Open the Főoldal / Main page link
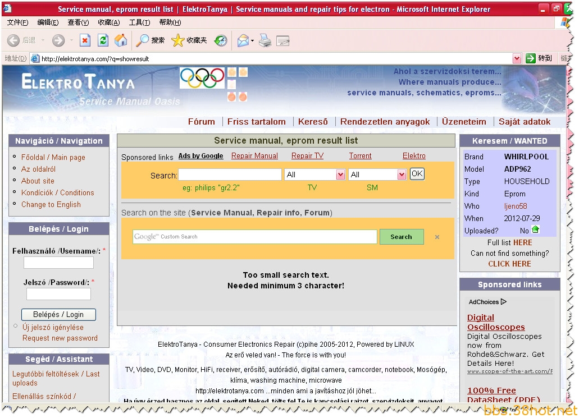579x418 pixels. click(53, 157)
